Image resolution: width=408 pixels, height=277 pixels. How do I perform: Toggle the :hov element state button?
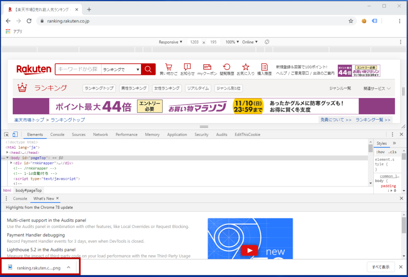(380, 152)
